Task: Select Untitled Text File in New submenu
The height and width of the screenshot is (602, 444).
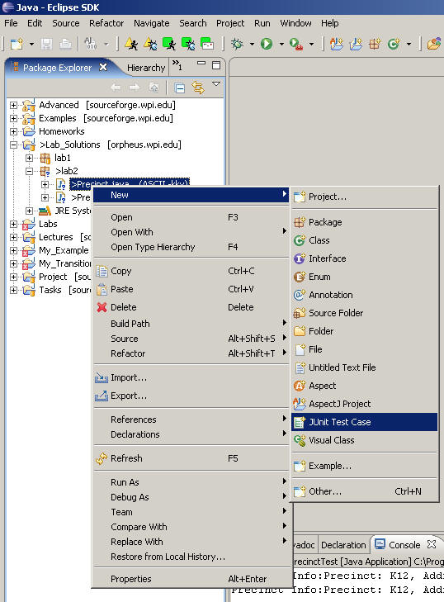Action: 364,367
